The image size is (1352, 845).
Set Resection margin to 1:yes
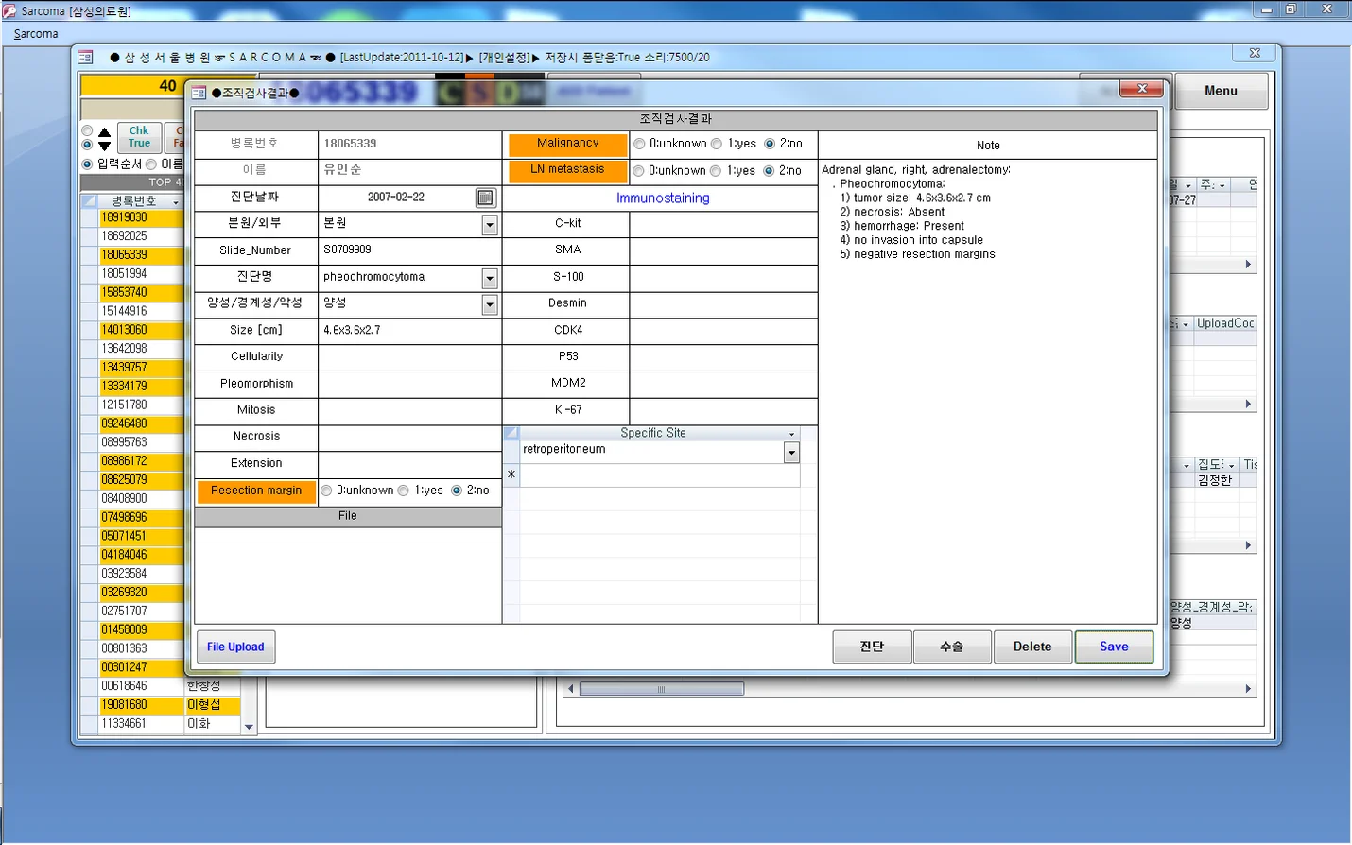[x=404, y=491]
